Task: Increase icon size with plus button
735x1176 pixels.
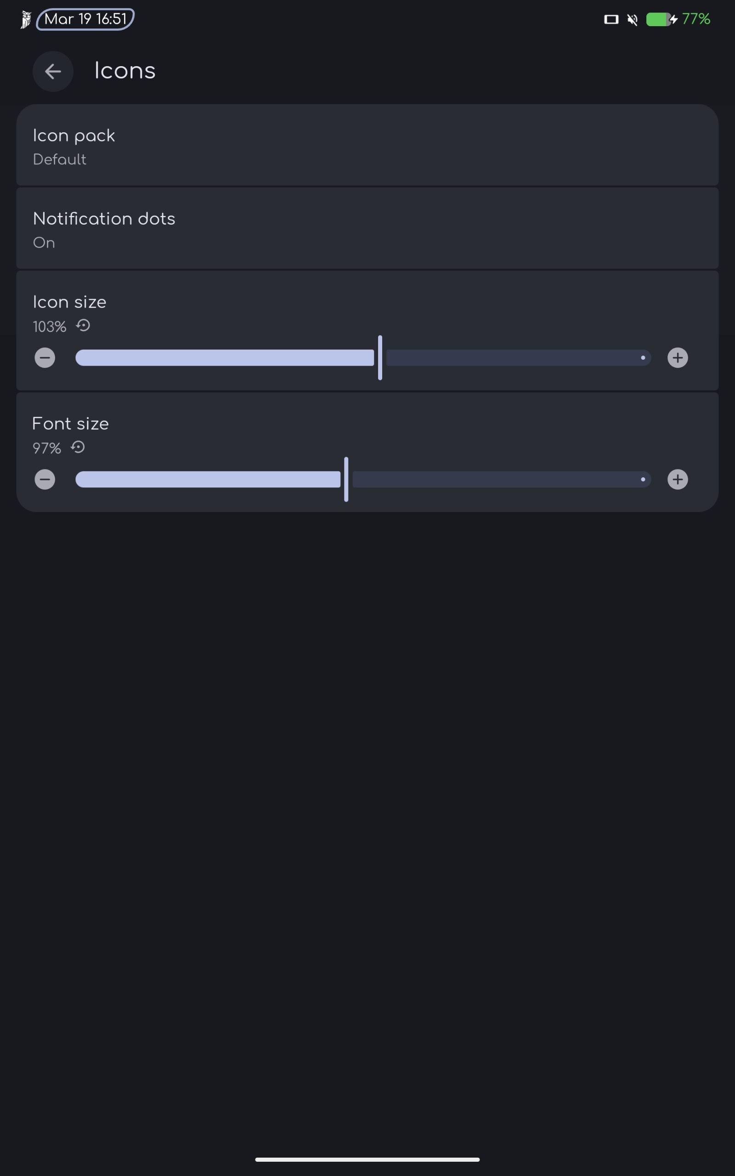Action: pos(677,358)
